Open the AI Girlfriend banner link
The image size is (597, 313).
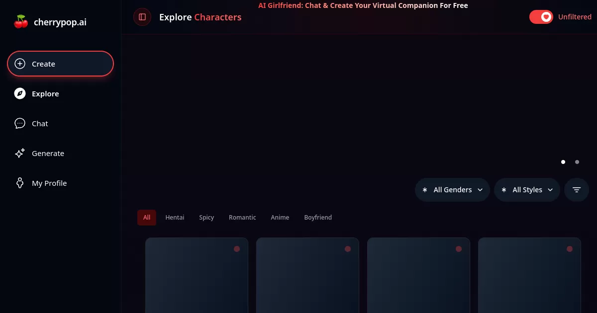363,5
